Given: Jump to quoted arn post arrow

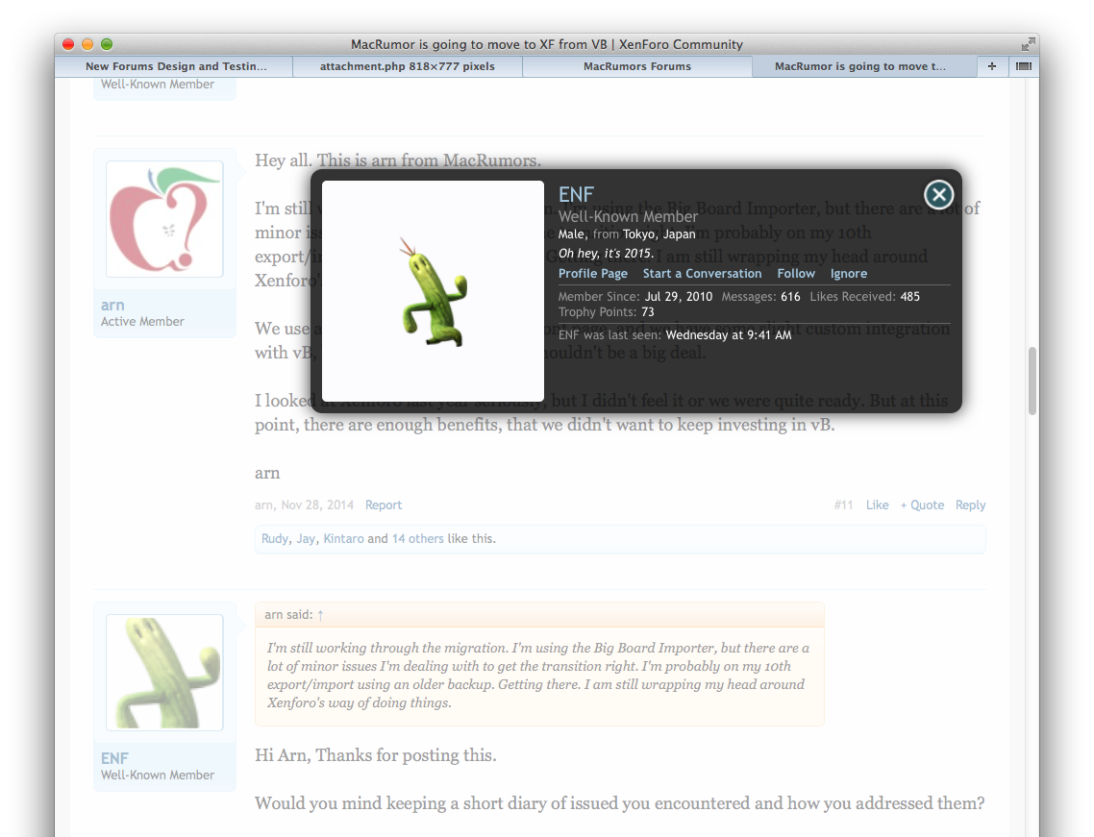Looking at the screenshot, I should [320, 615].
